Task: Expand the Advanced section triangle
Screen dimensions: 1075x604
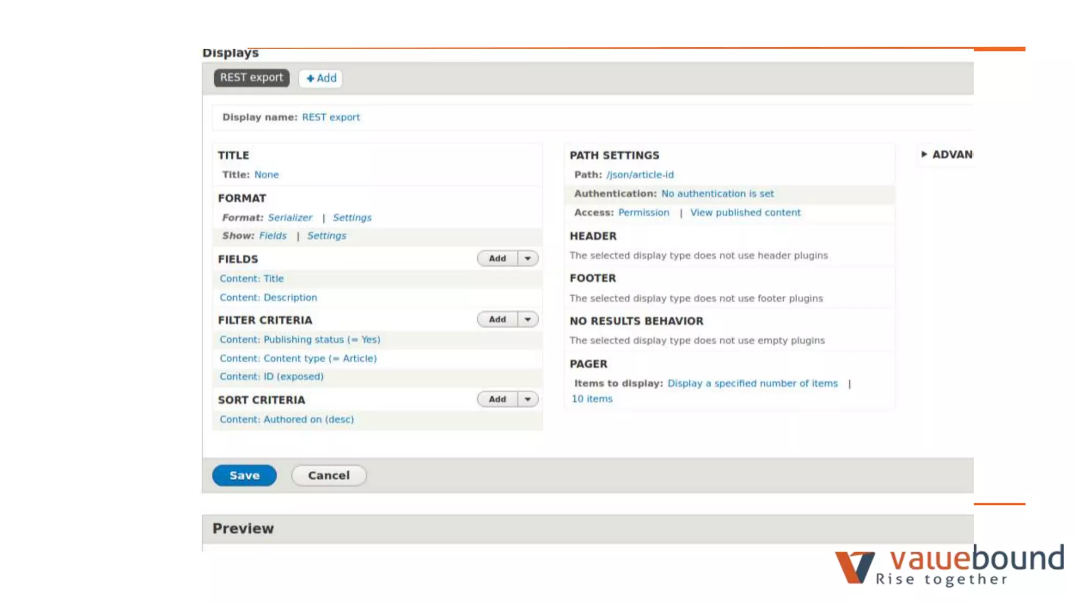Action: pos(924,154)
